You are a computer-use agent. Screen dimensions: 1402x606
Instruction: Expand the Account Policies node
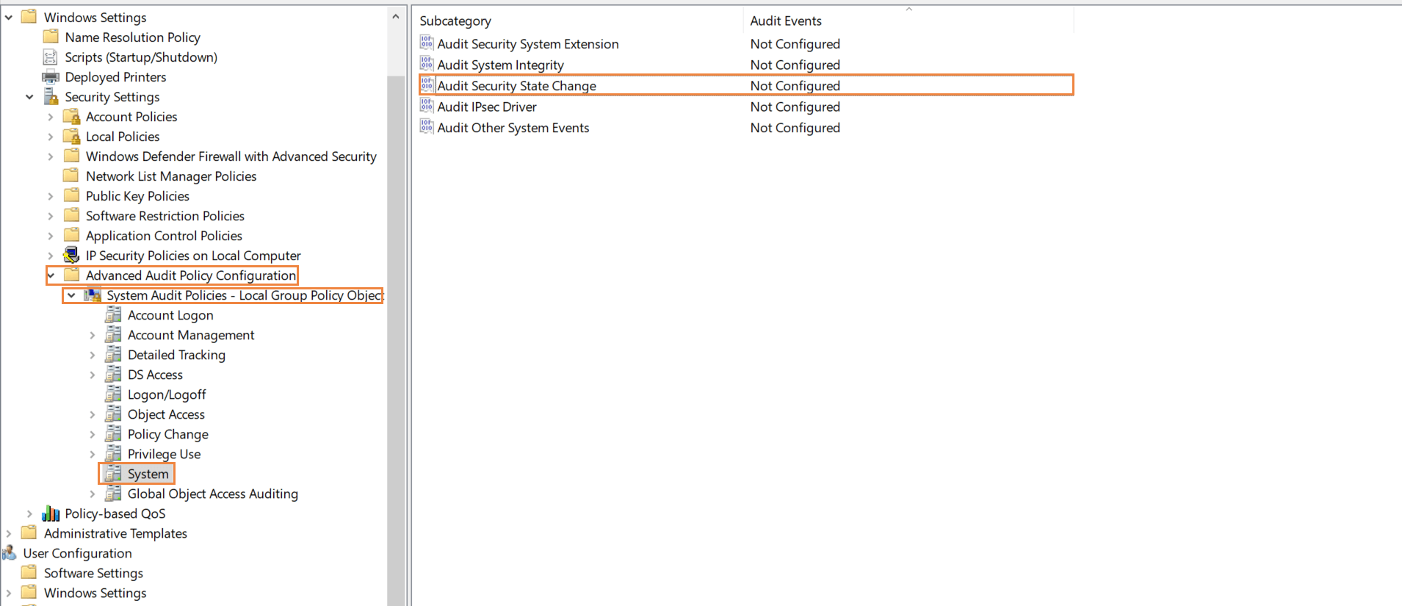pos(51,116)
